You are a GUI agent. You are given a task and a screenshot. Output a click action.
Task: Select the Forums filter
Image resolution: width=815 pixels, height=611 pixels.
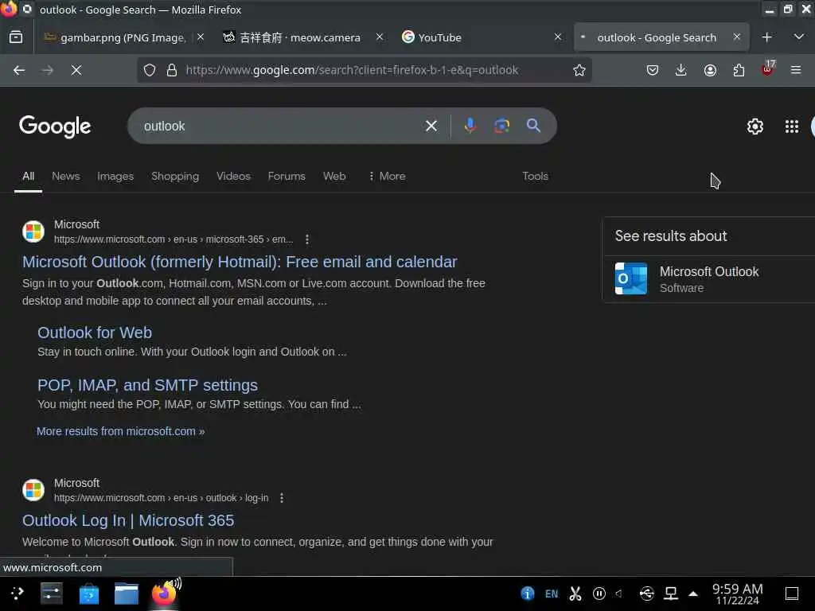pos(287,176)
